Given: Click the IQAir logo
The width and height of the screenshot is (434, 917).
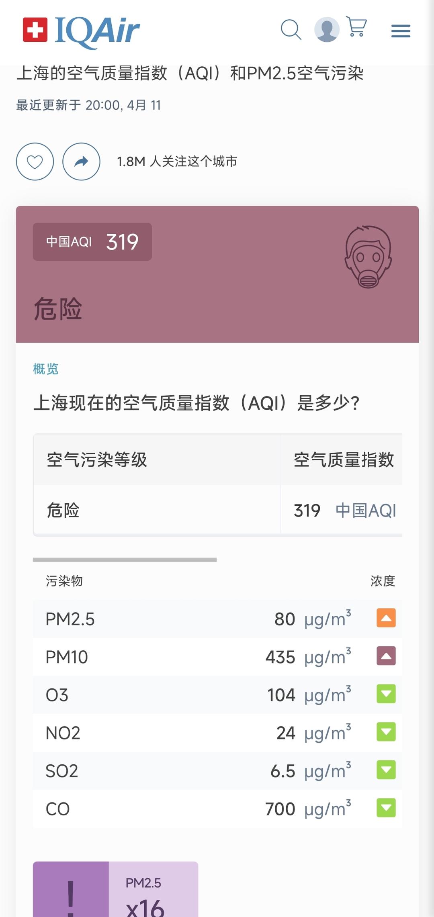Looking at the screenshot, I should [x=82, y=31].
